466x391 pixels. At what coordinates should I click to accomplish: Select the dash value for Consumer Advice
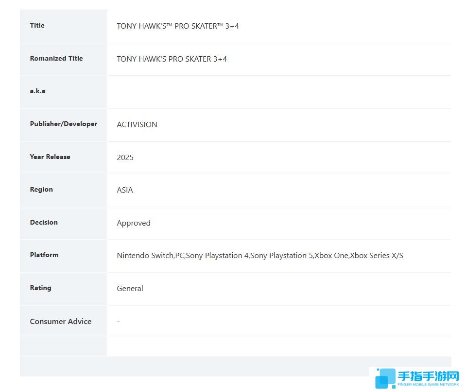118,322
